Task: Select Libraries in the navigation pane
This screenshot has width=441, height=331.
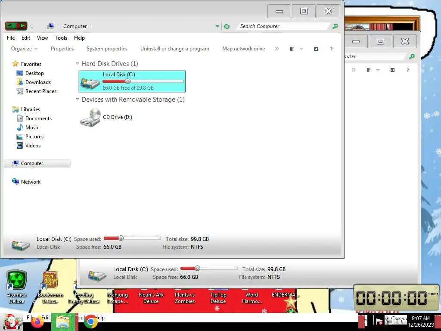Action: point(31,109)
